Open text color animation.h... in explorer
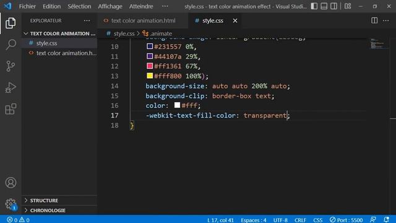Screen dimensions: 396x223 pos(59,53)
